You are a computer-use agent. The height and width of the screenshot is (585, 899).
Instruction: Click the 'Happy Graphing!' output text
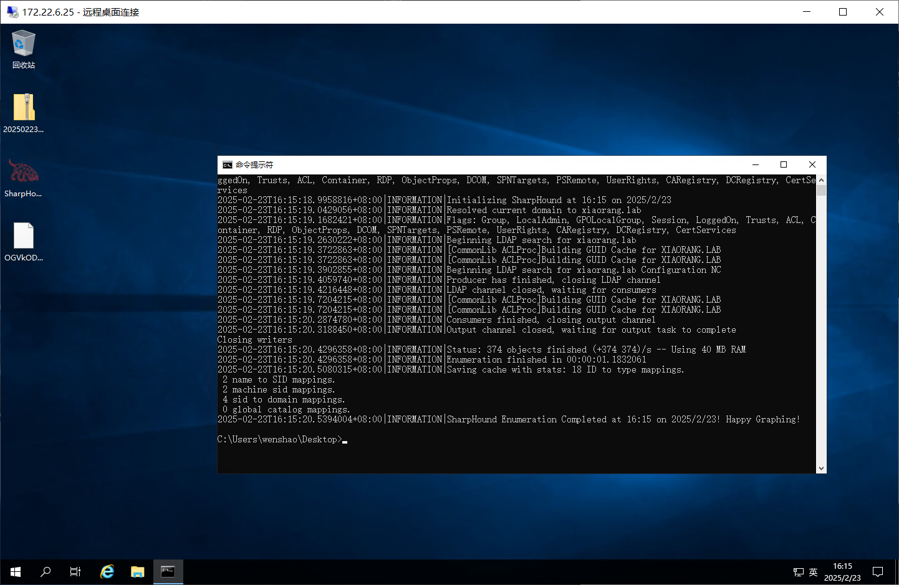click(762, 419)
